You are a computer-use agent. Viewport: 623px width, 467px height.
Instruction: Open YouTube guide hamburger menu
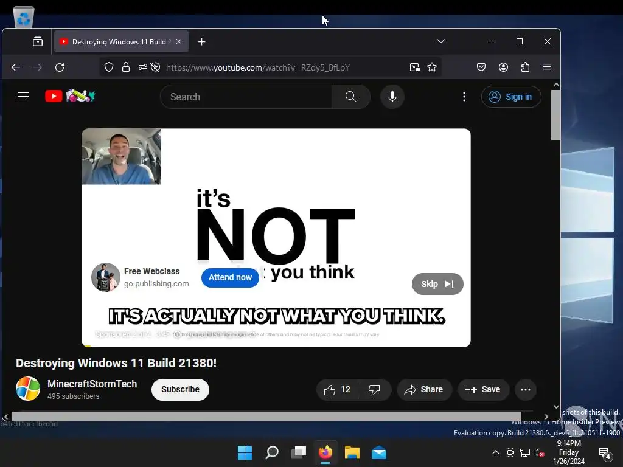coord(23,97)
